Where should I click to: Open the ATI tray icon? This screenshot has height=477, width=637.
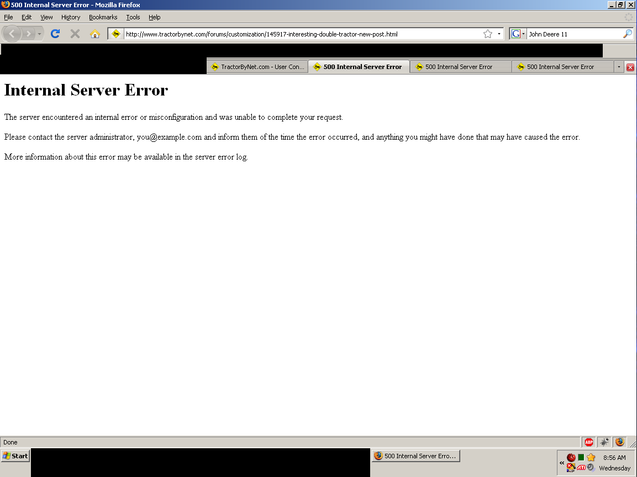(581, 468)
